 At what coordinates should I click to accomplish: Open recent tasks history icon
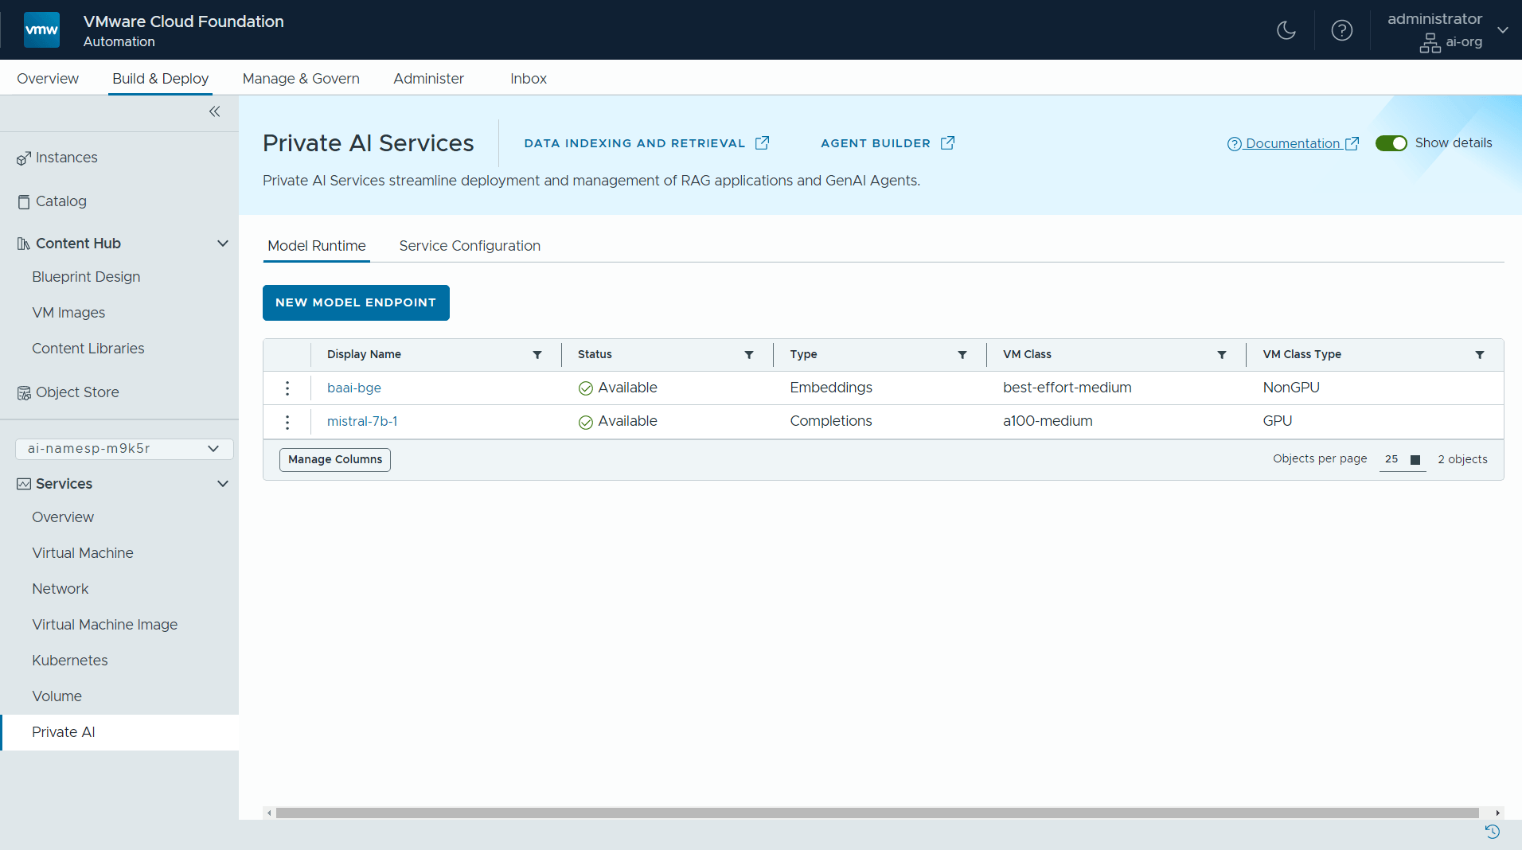pos(1492,832)
